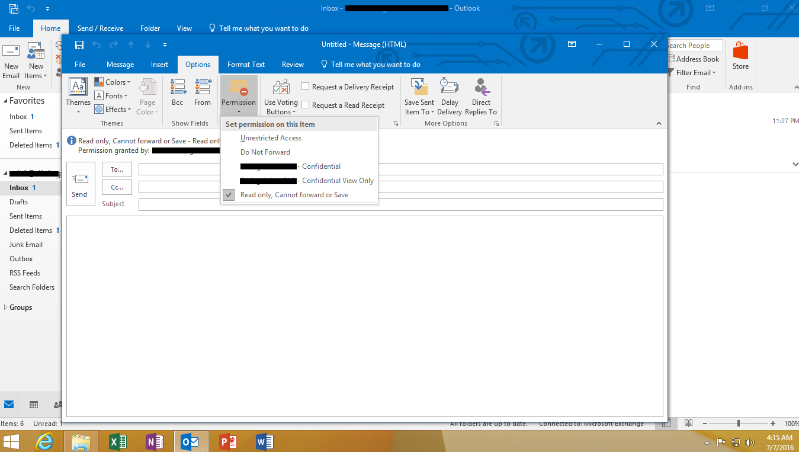Collapse the Favorites section

point(5,101)
